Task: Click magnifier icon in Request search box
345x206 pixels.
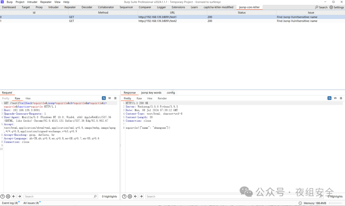Action: 95,196
